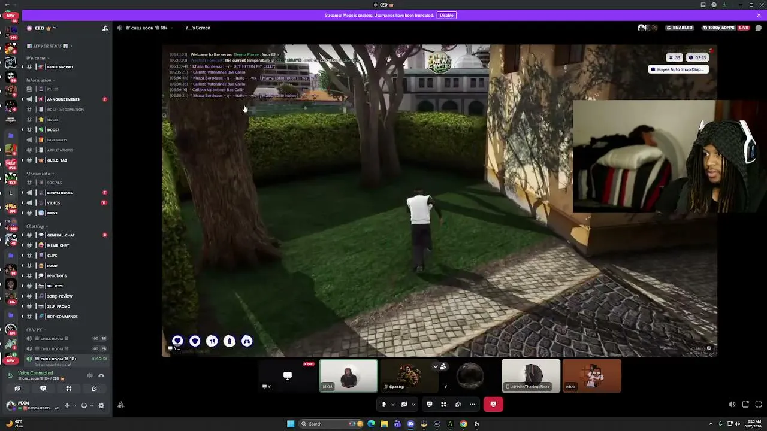Expand the Server Stats category
Viewport: 767px width, 431px height.
click(x=48, y=46)
